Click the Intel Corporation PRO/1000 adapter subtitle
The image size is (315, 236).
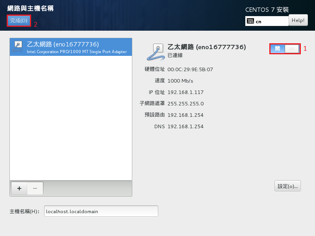tap(77, 52)
